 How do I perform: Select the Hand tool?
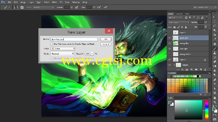[x=215, y=98]
